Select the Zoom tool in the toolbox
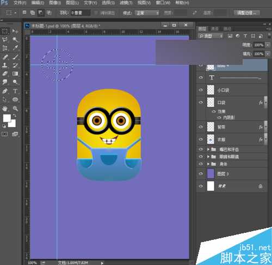This screenshot has height=265, width=272. tap(15, 109)
